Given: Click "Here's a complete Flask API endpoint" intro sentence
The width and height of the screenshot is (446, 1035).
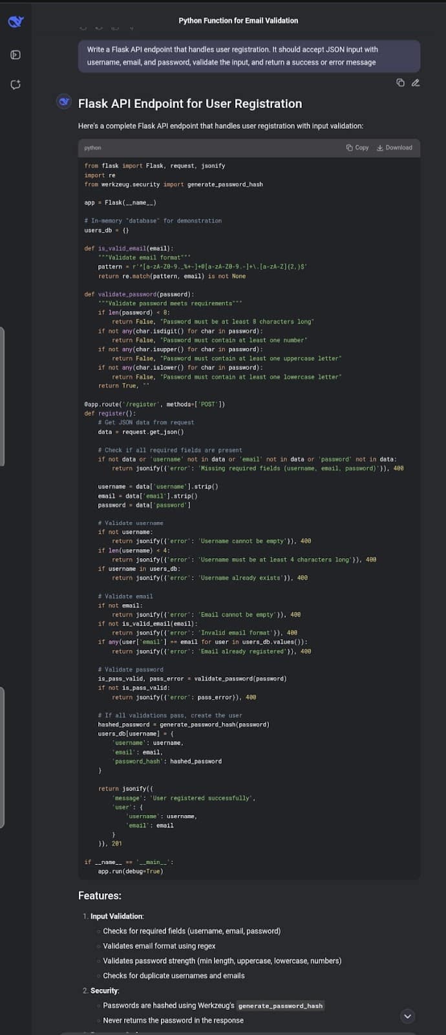Looking at the screenshot, I should (220, 126).
